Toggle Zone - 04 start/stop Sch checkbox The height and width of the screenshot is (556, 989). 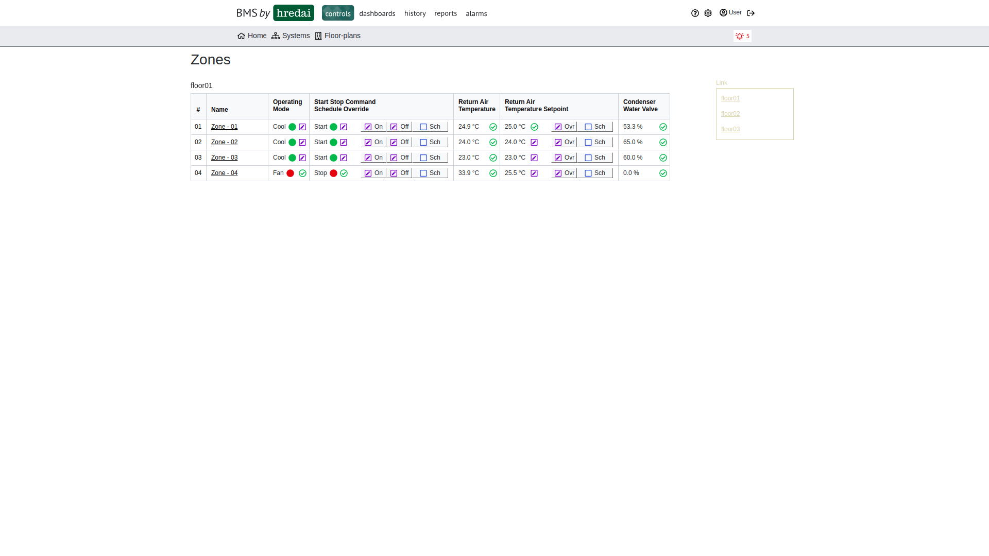pos(423,173)
